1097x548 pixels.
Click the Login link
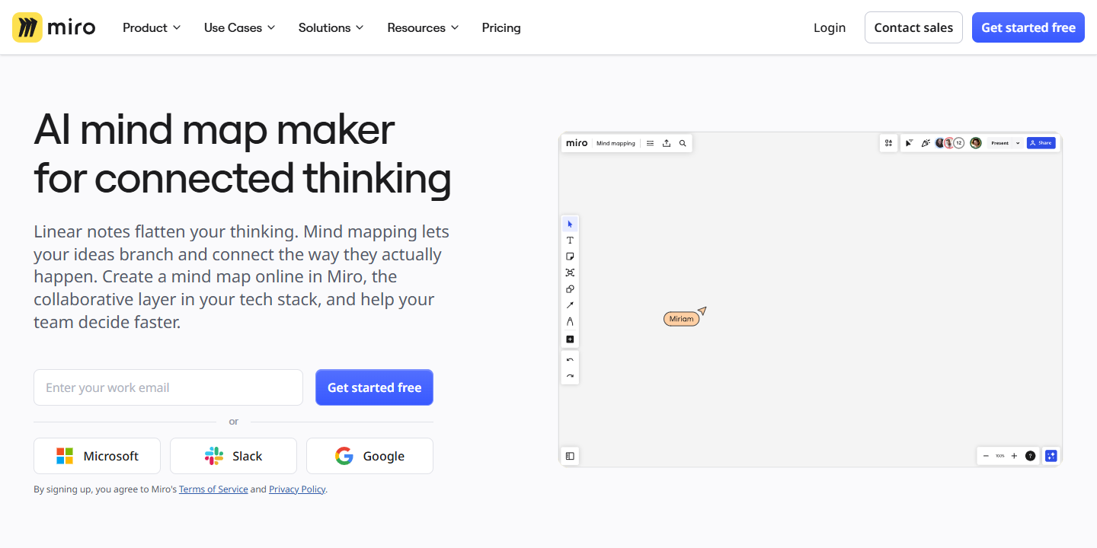pos(830,27)
